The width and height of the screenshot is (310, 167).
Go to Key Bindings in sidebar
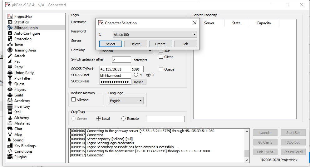pyautogui.click(x=25, y=146)
